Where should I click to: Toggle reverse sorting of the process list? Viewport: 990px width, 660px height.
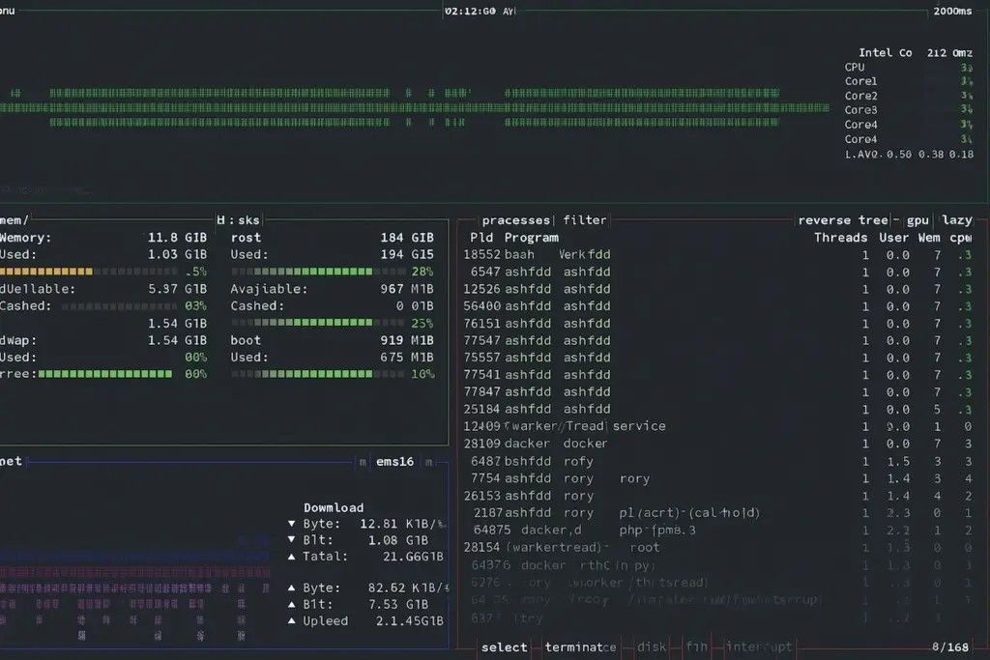pyautogui.click(x=827, y=220)
